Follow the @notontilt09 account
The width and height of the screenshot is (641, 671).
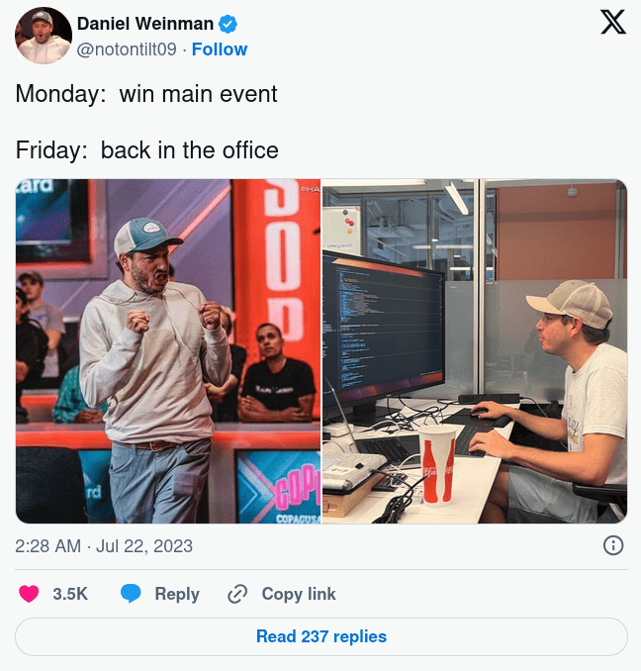tap(220, 49)
